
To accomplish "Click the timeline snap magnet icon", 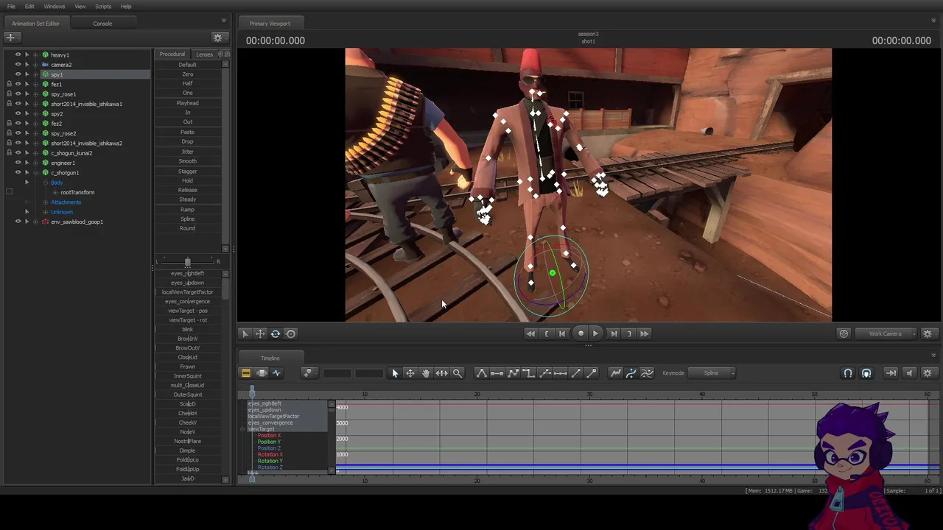I will coord(848,373).
